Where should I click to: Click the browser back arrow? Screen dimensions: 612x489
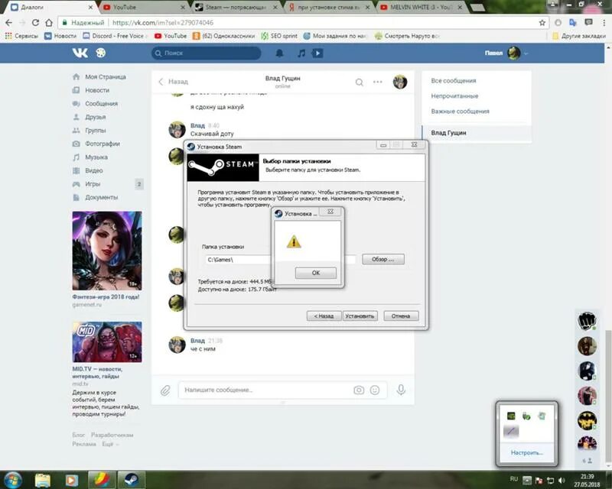8,23
